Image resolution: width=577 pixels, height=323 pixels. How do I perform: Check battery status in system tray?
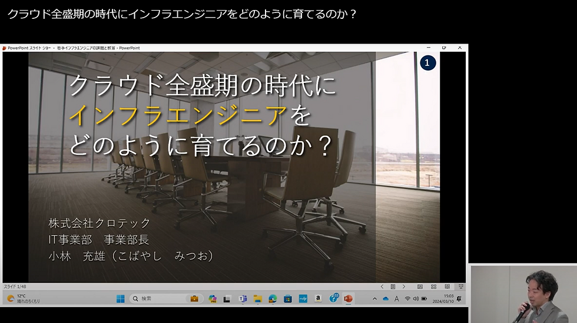425,299
